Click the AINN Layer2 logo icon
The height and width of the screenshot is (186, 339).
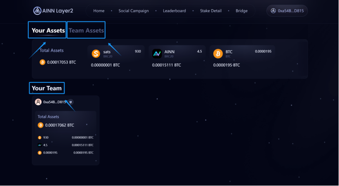pos(37,11)
